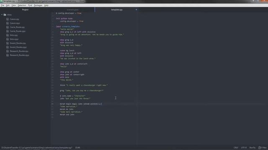Open Carrie_Route.rpy in the tree
Viewport: 268px width, 150px height.
tap(17, 27)
